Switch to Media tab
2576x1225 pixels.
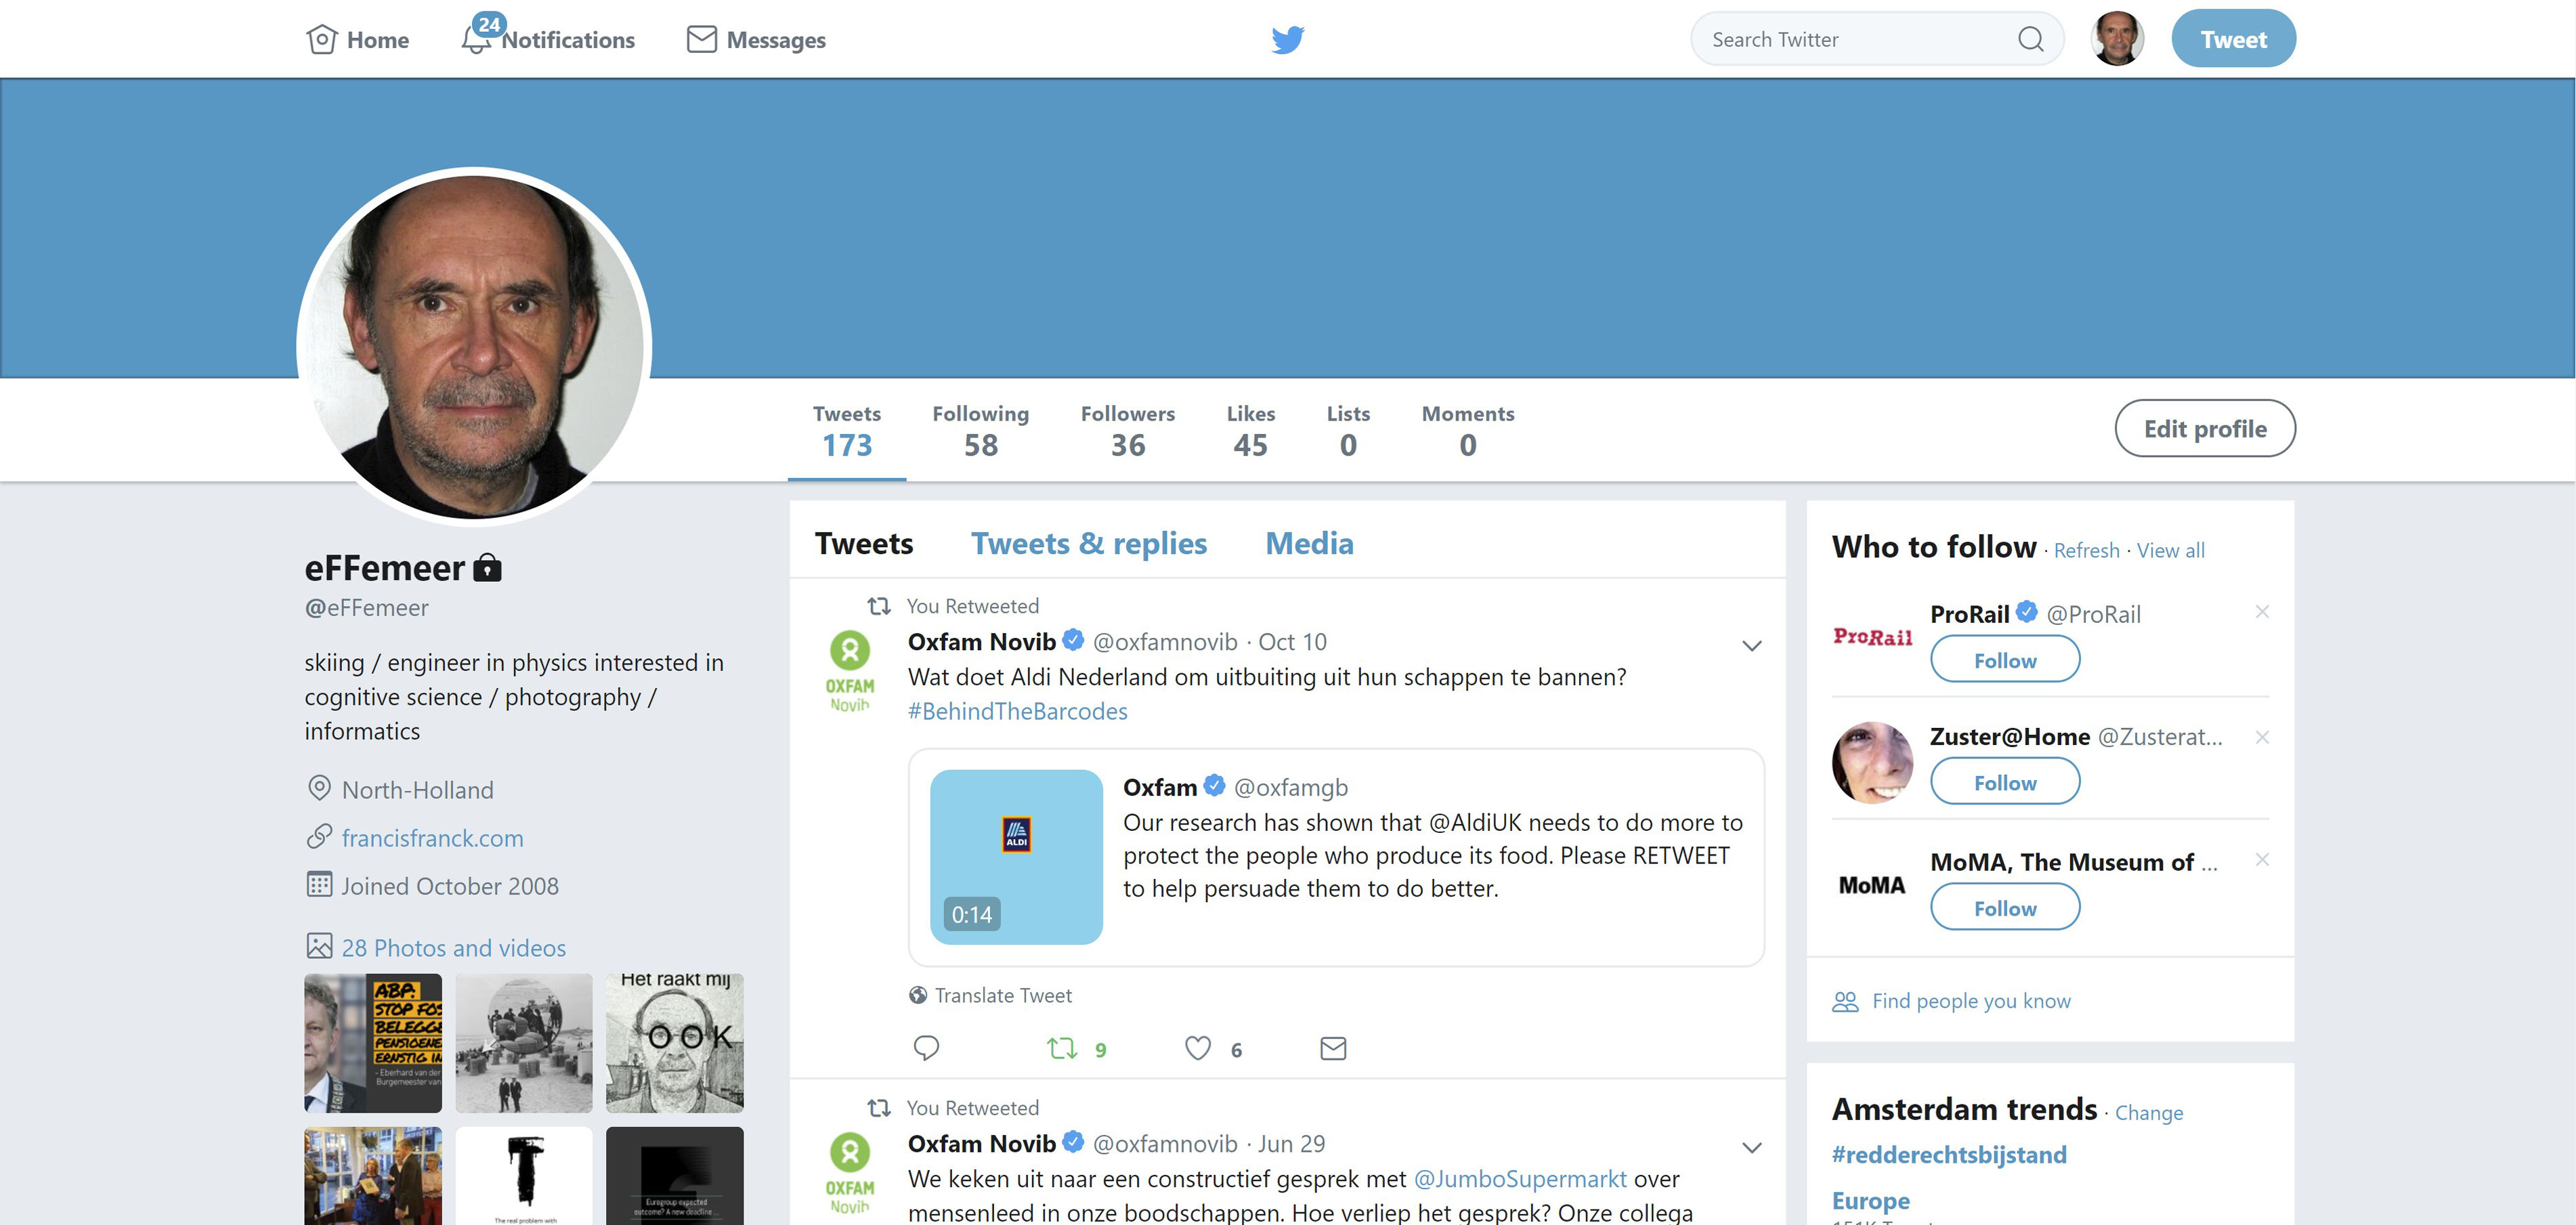[1309, 543]
